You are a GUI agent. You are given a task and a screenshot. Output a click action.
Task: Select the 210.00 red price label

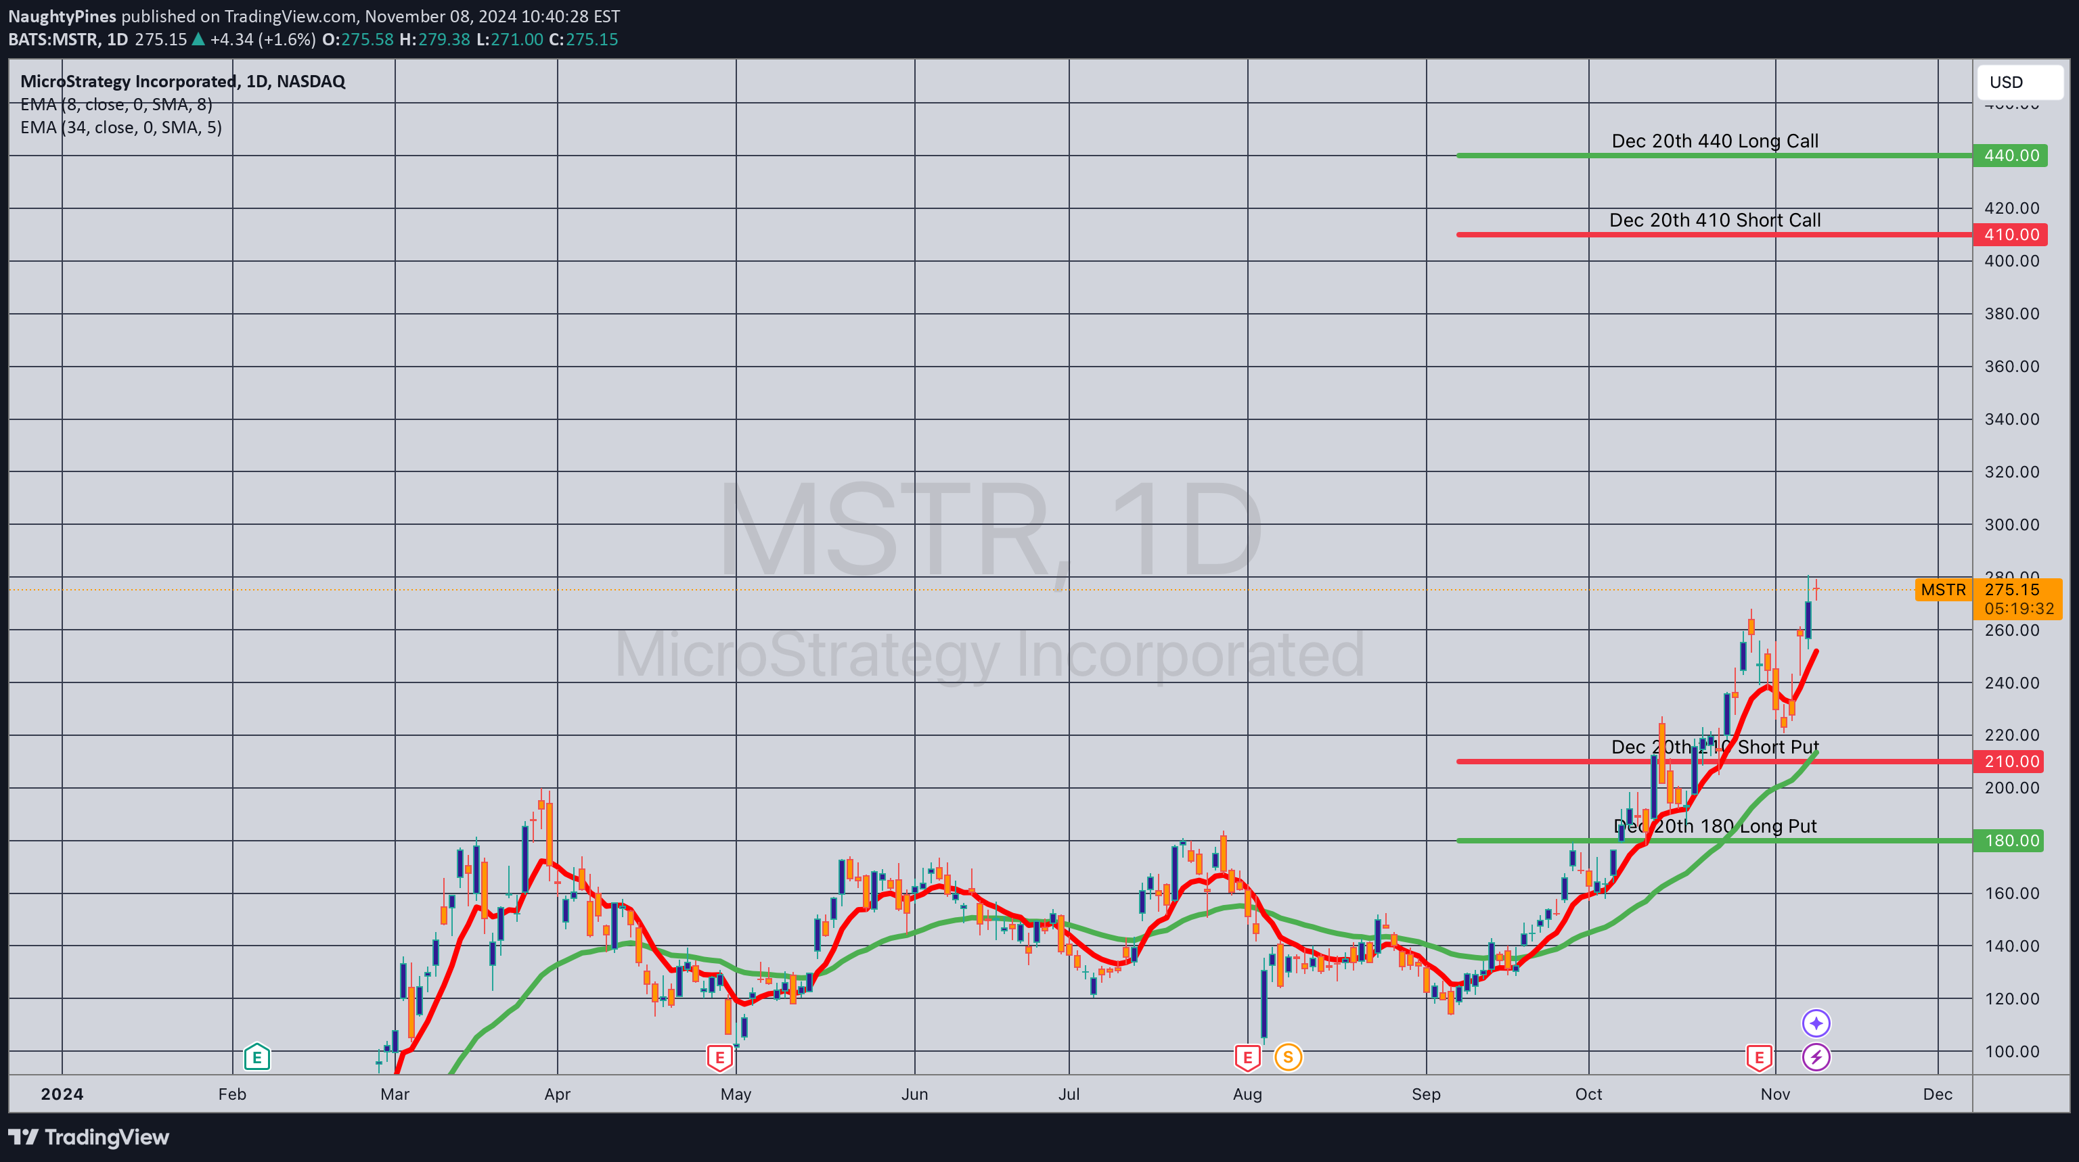(x=2009, y=761)
